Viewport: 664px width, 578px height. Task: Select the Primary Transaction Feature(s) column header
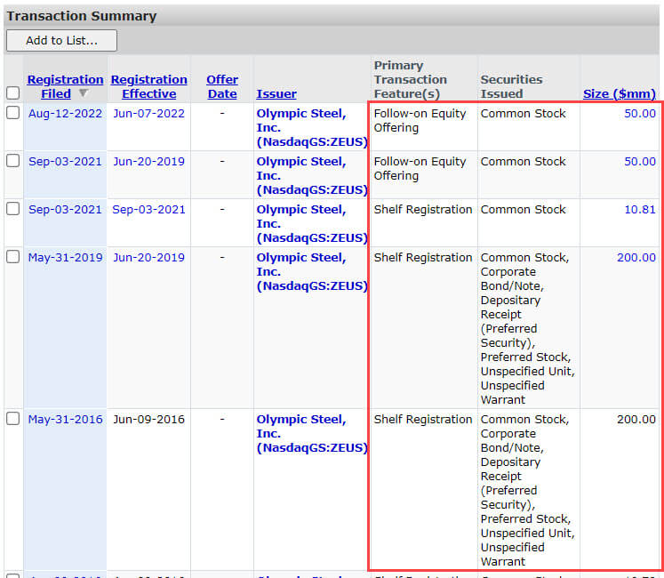coord(411,79)
